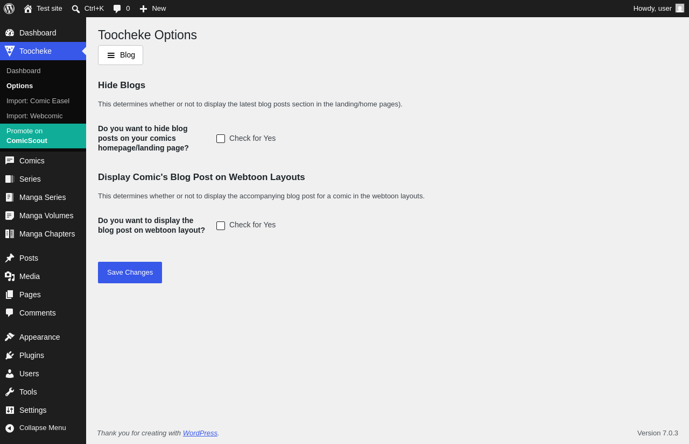Follow the WordPress footer link
This screenshot has height=444, width=689.
coord(200,433)
